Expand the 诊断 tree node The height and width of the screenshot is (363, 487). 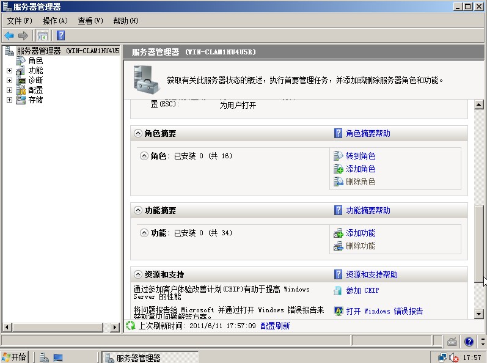(9, 81)
